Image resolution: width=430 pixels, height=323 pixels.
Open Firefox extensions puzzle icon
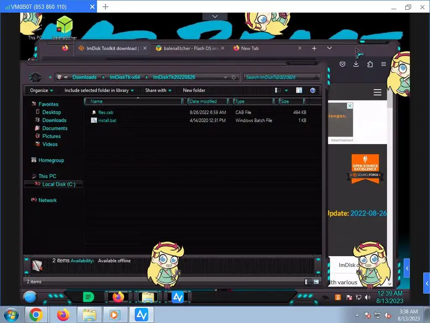click(370, 64)
